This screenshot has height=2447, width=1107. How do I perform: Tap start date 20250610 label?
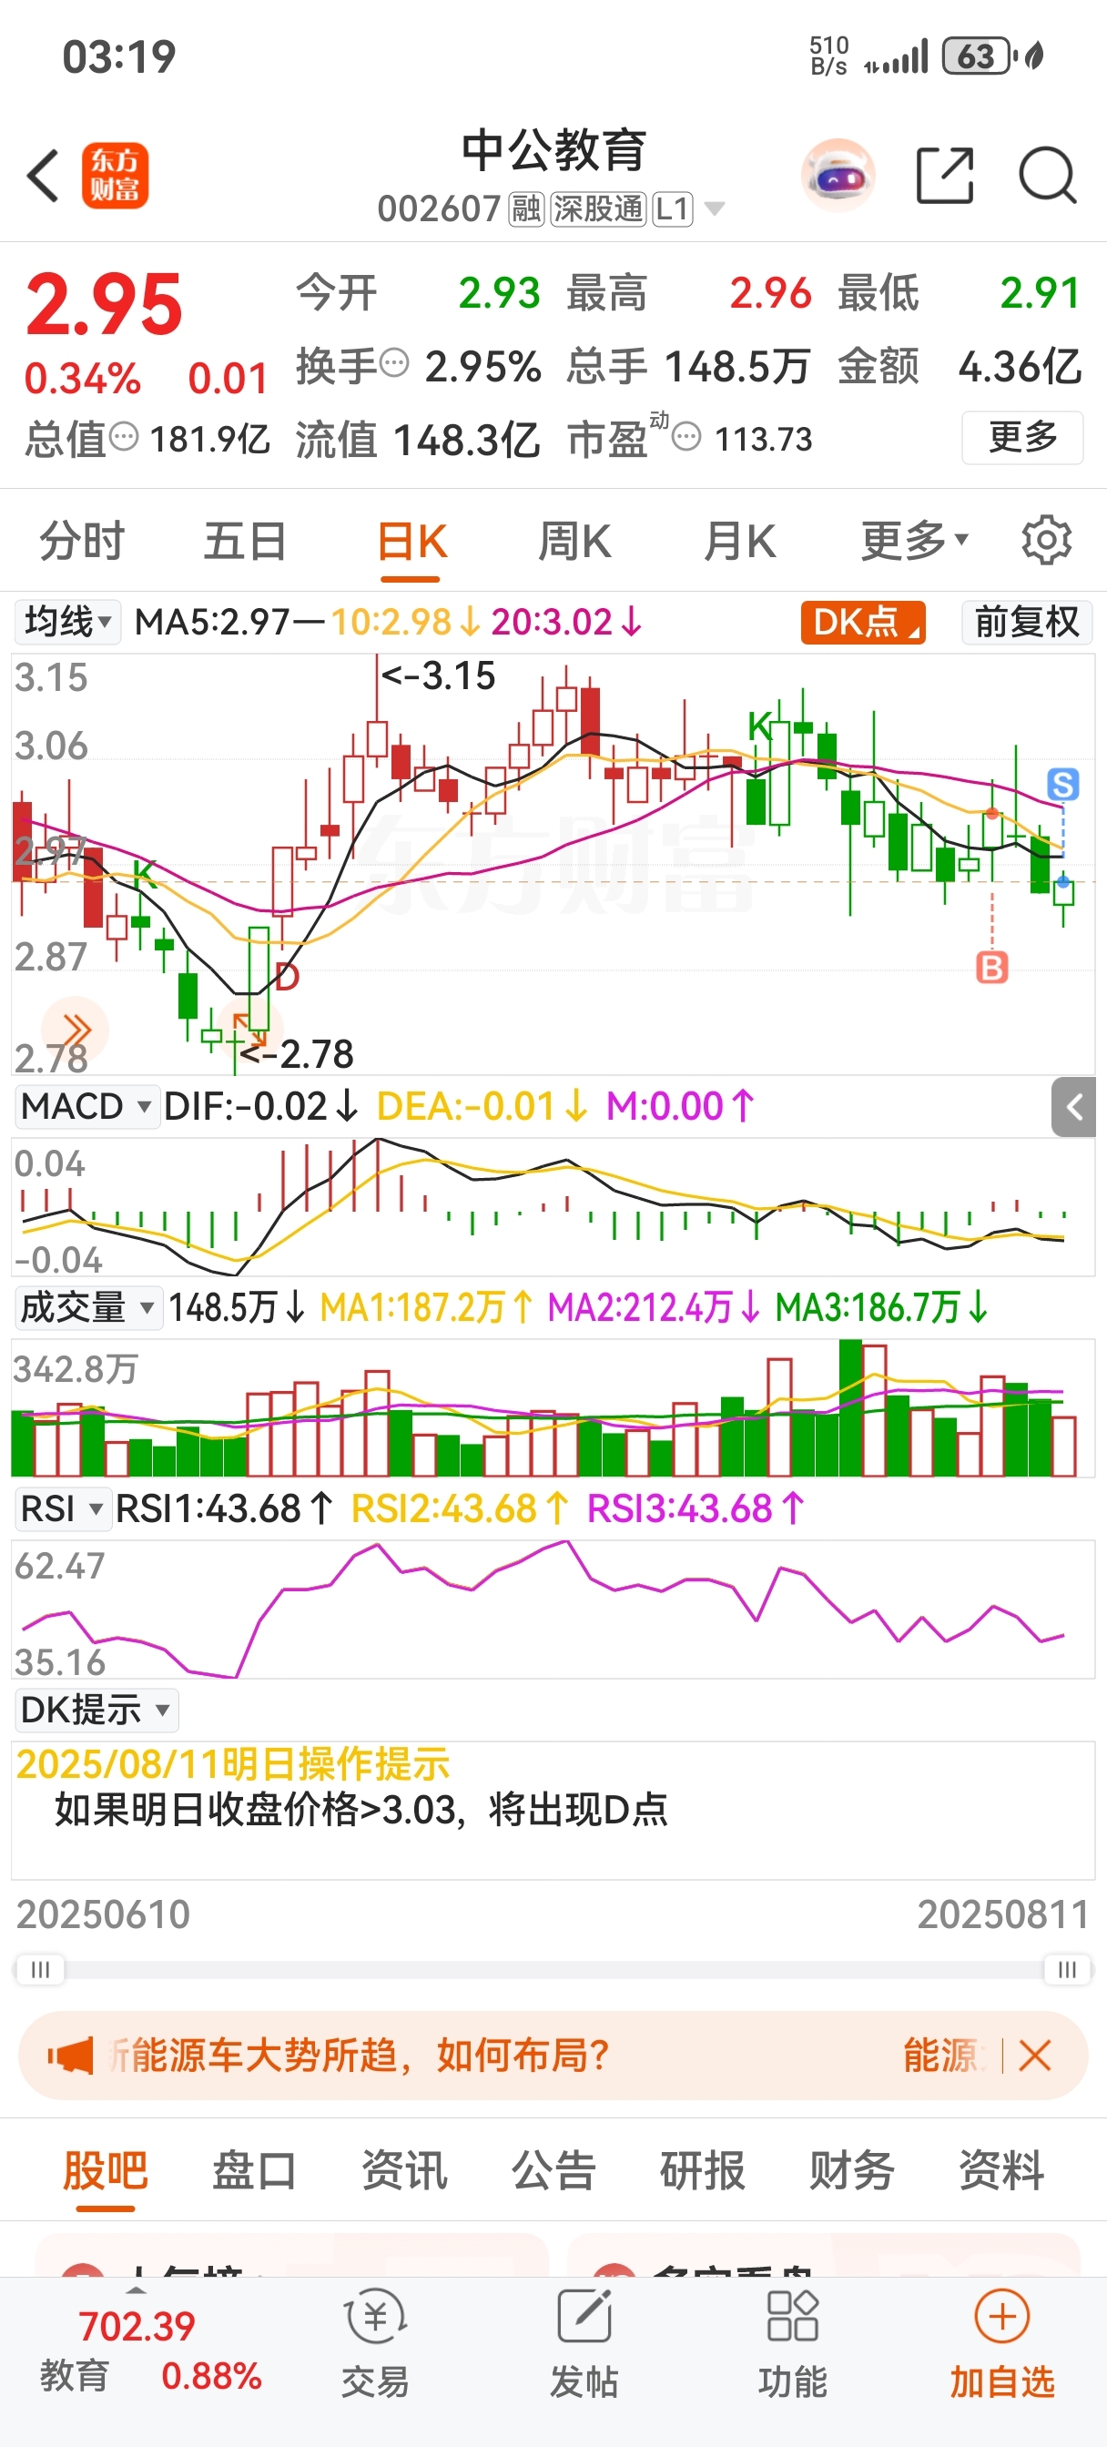[x=104, y=1914]
